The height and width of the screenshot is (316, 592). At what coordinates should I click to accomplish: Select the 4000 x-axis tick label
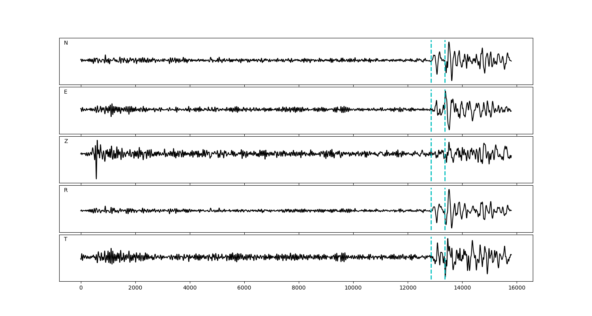190,288
